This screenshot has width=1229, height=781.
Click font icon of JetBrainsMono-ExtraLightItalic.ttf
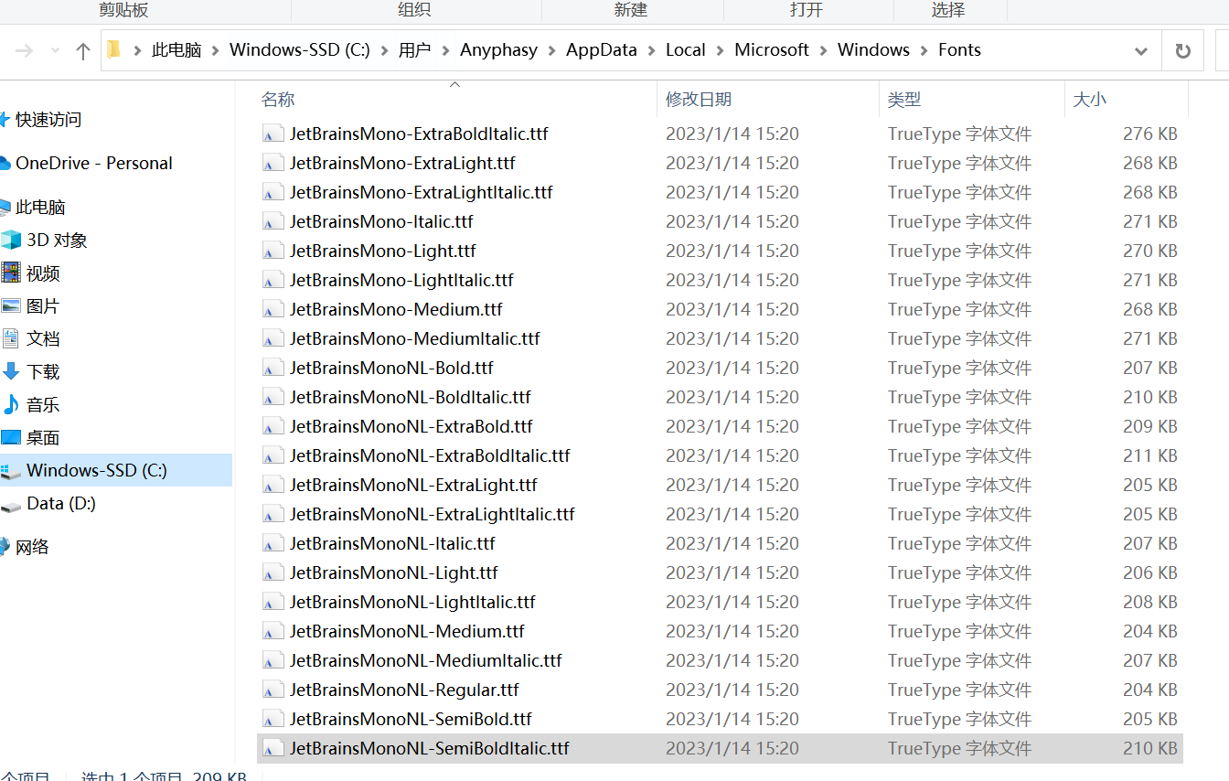pyautogui.click(x=273, y=193)
